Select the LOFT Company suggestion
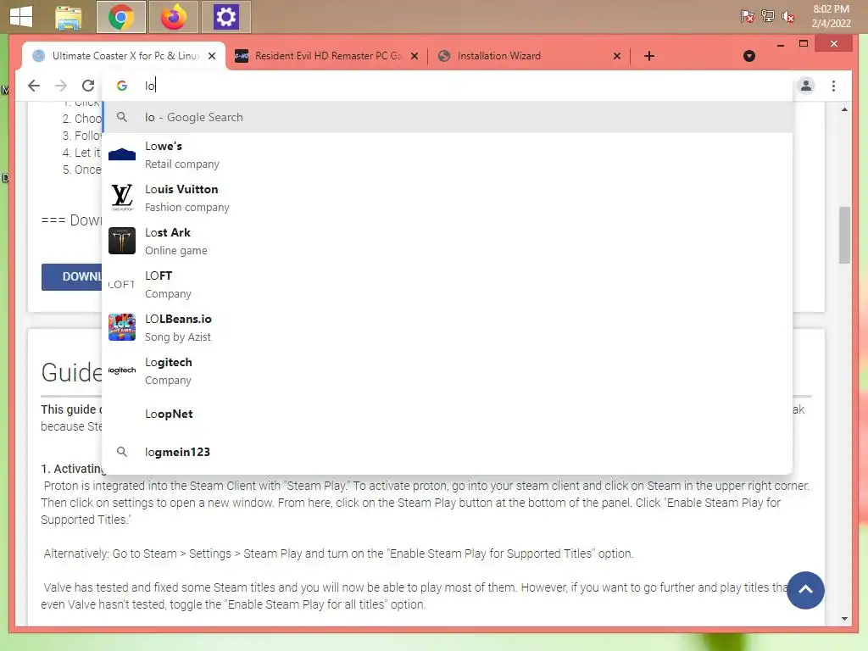The image size is (868, 651). (x=448, y=285)
